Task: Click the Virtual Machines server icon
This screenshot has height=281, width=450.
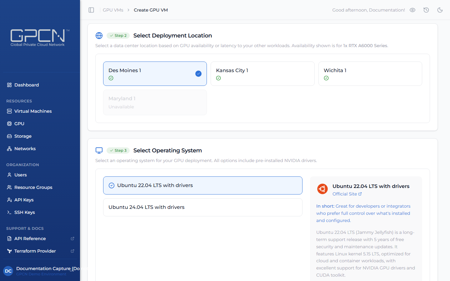Action: 9,111
